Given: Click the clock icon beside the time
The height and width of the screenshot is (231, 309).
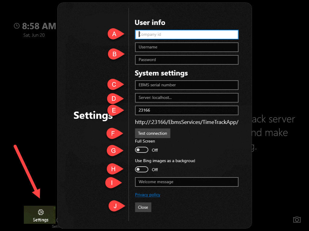Looking at the screenshot, I should (x=17, y=26).
